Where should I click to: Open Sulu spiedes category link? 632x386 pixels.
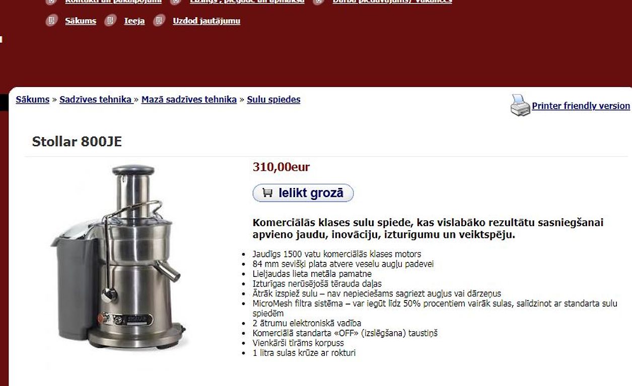point(273,100)
